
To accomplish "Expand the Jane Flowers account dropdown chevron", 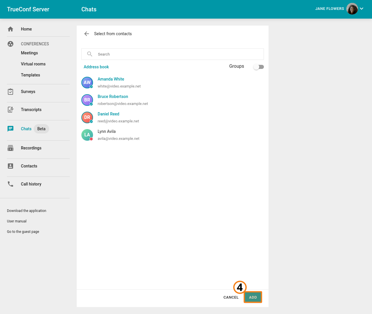I will coord(362,9).
